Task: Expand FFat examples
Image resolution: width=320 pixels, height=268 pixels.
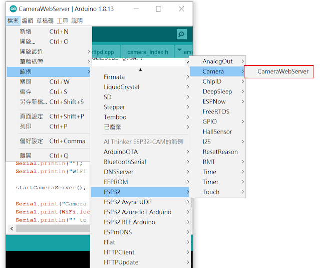Action: point(140,242)
